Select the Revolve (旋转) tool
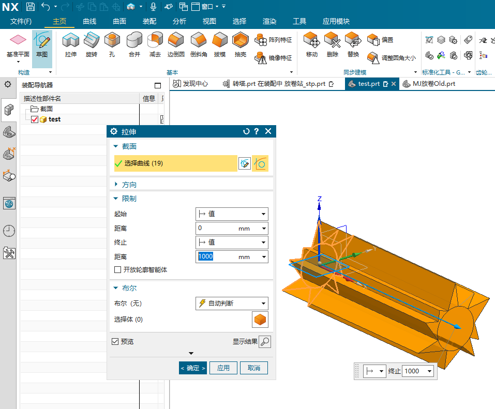The width and height of the screenshot is (495, 409). [92, 45]
